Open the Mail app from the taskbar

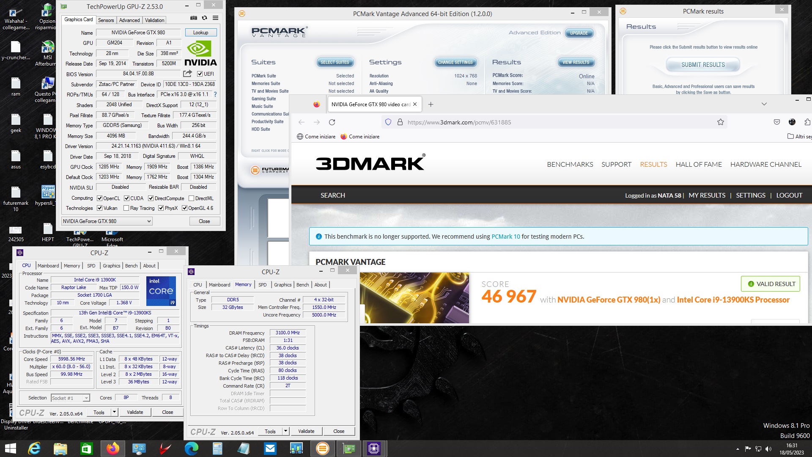point(270,449)
